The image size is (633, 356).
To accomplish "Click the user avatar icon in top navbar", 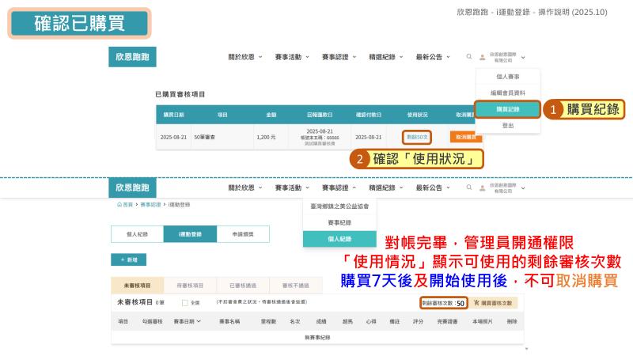I will point(480,57).
